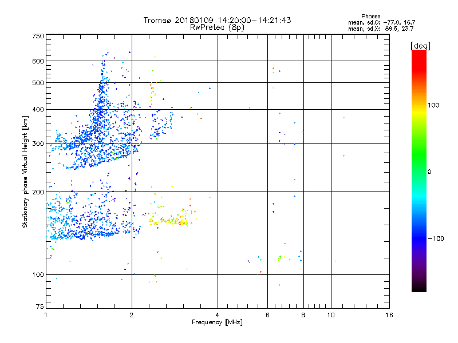
Task: Click the yellow-orange echo cluster near 3 MHz
Action: [x=172, y=221]
